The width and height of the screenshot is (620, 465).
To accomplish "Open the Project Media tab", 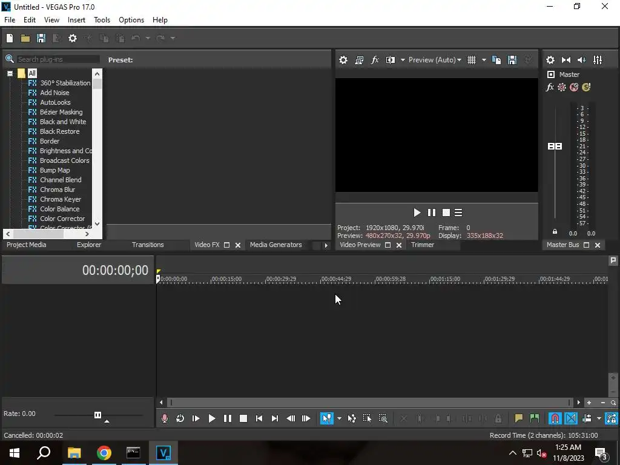I will [27, 245].
